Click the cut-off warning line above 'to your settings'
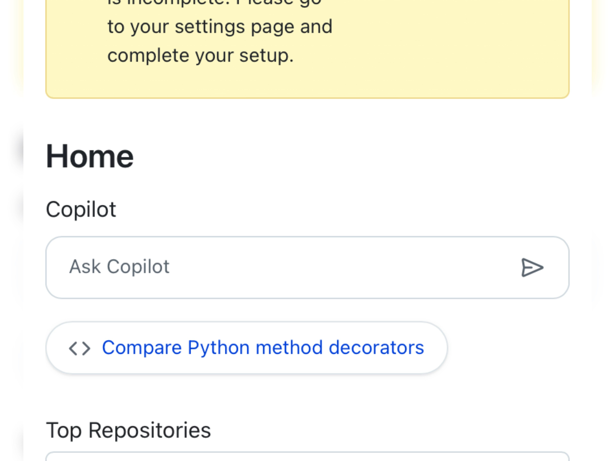Viewport: 615px width, 461px height. [214, 3]
